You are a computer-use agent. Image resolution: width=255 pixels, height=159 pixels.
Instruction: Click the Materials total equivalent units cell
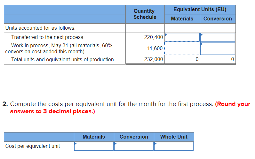click(x=182, y=59)
